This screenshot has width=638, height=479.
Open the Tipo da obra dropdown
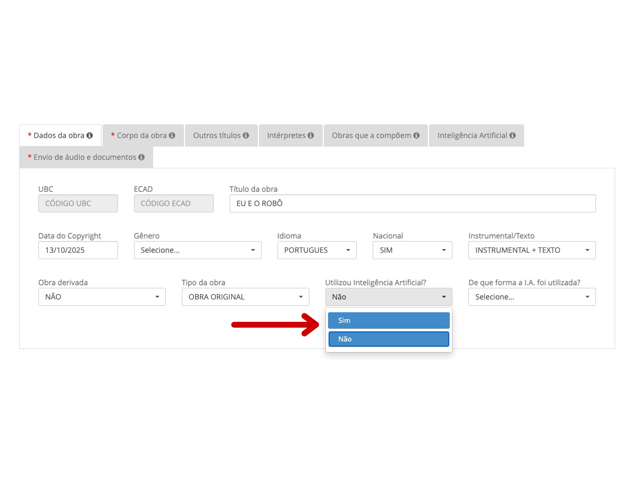point(245,297)
